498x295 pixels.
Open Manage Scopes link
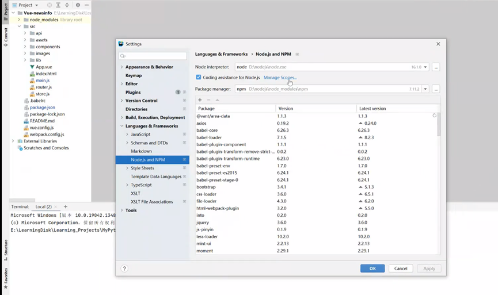coord(279,78)
